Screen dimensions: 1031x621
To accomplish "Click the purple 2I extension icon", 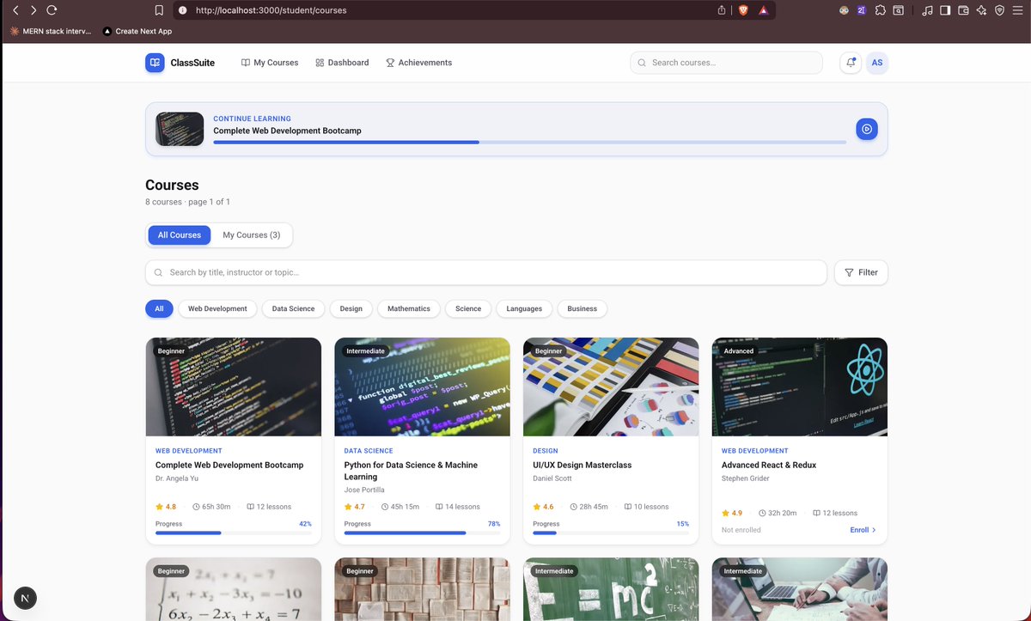I will tap(862, 10).
